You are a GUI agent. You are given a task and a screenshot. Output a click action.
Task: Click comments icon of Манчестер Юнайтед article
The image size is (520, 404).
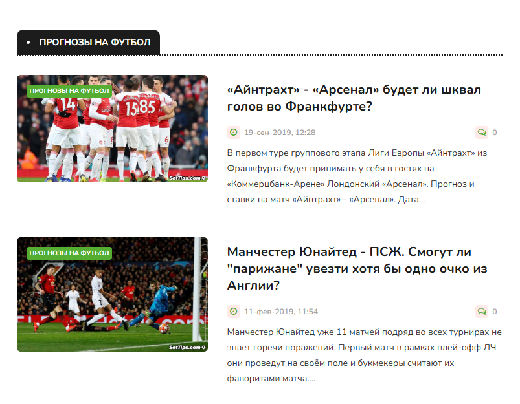coord(482,312)
